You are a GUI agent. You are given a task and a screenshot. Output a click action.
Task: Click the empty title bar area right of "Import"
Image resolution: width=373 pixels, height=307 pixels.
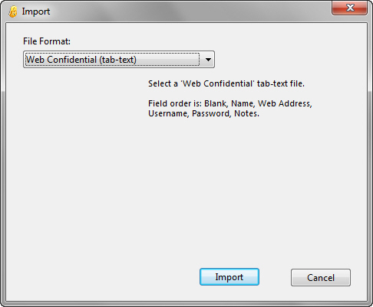(x=190, y=11)
